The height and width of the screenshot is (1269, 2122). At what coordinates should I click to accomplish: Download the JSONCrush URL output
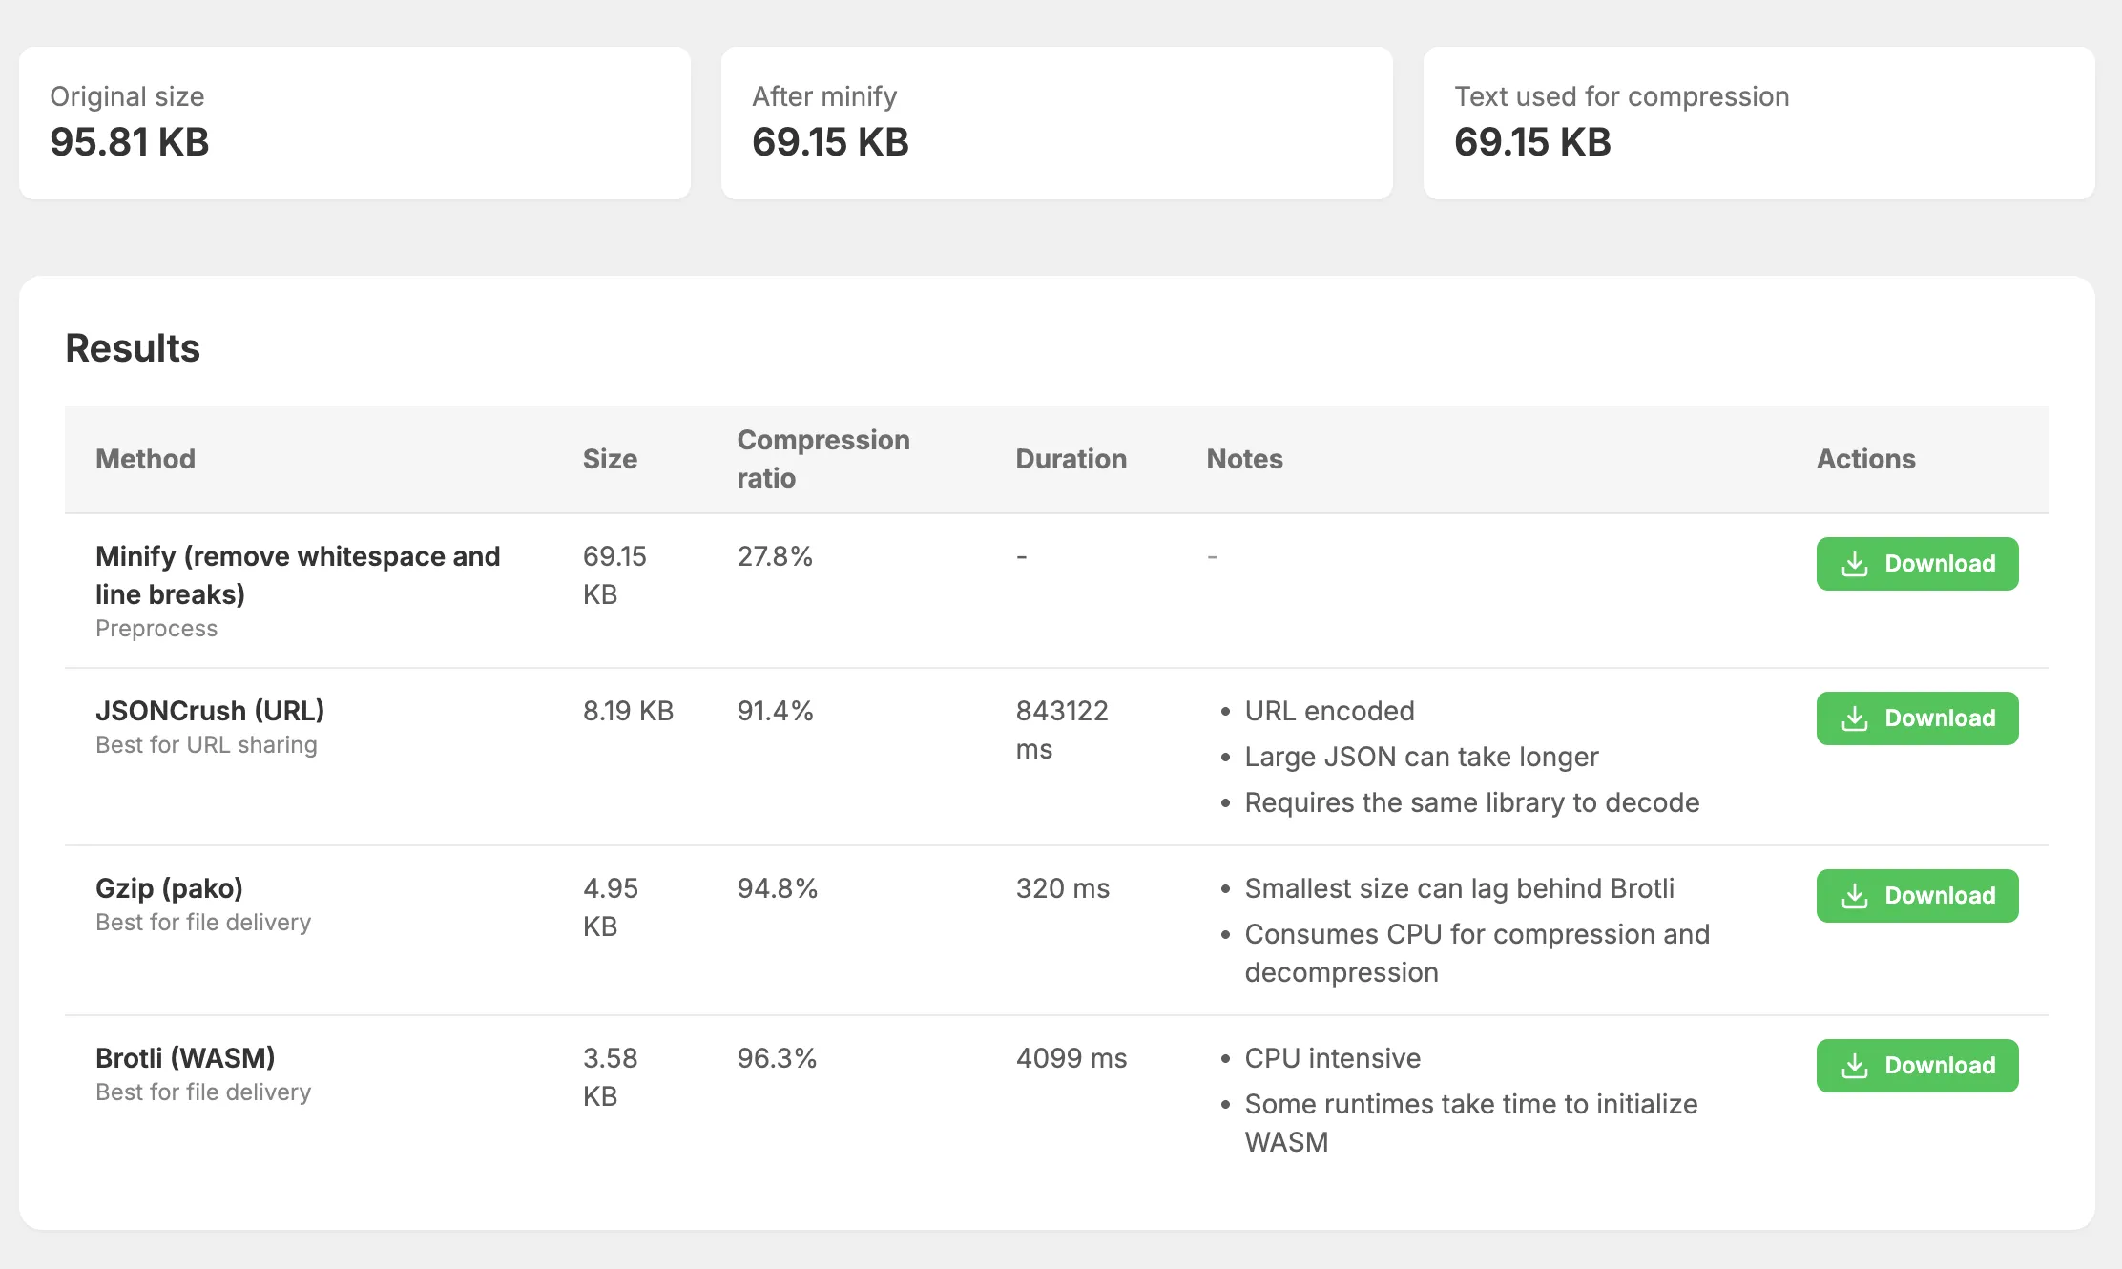click(x=1917, y=718)
